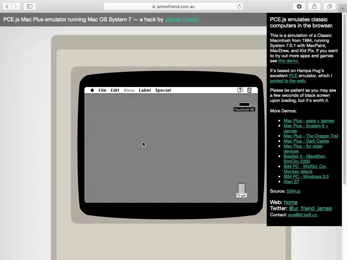
Task: Open the Label menu
Action: pyautogui.click(x=145, y=90)
